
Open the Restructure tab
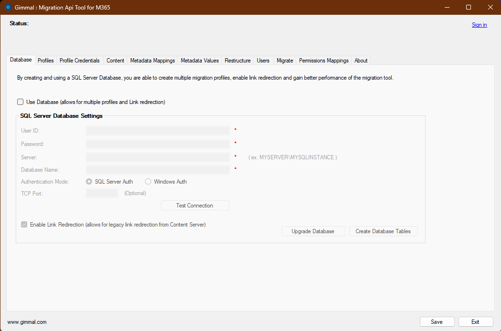(x=237, y=60)
